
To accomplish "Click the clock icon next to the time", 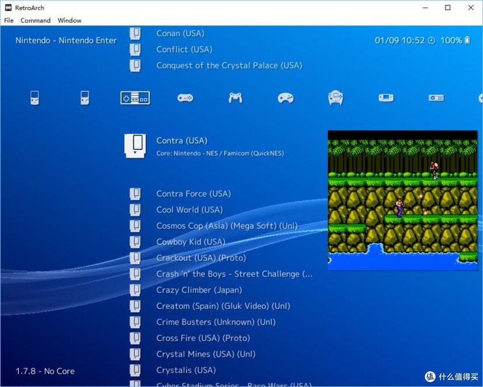I will coord(432,40).
